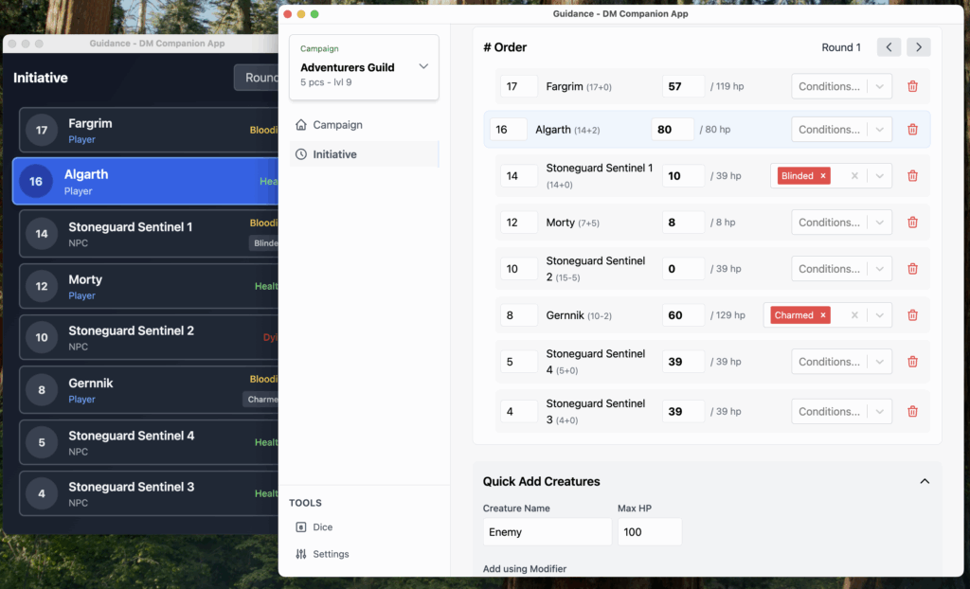The height and width of the screenshot is (589, 970).
Task: Select Algarth card in background window
Action: pyautogui.click(x=145, y=181)
